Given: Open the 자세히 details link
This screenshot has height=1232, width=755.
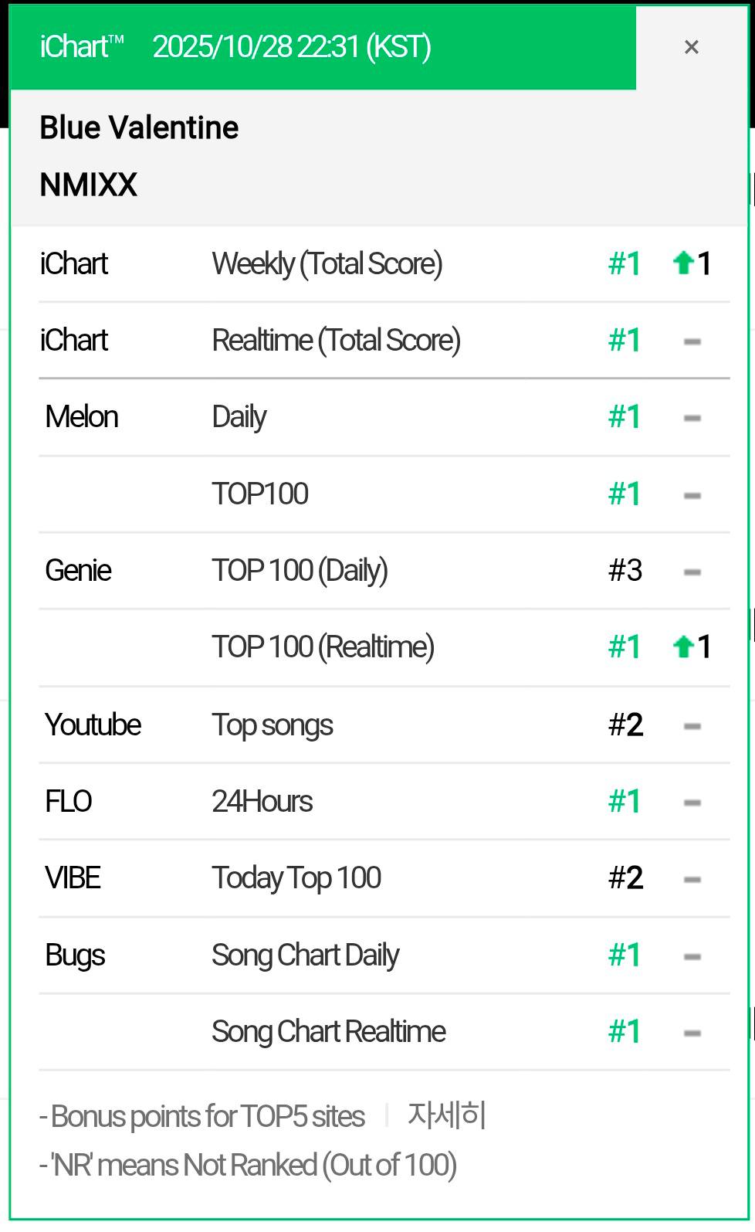Looking at the screenshot, I should point(446,1115).
